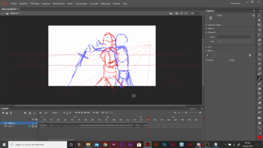Select the highlighted Brush tool
The image size is (263, 148).
point(259,79)
